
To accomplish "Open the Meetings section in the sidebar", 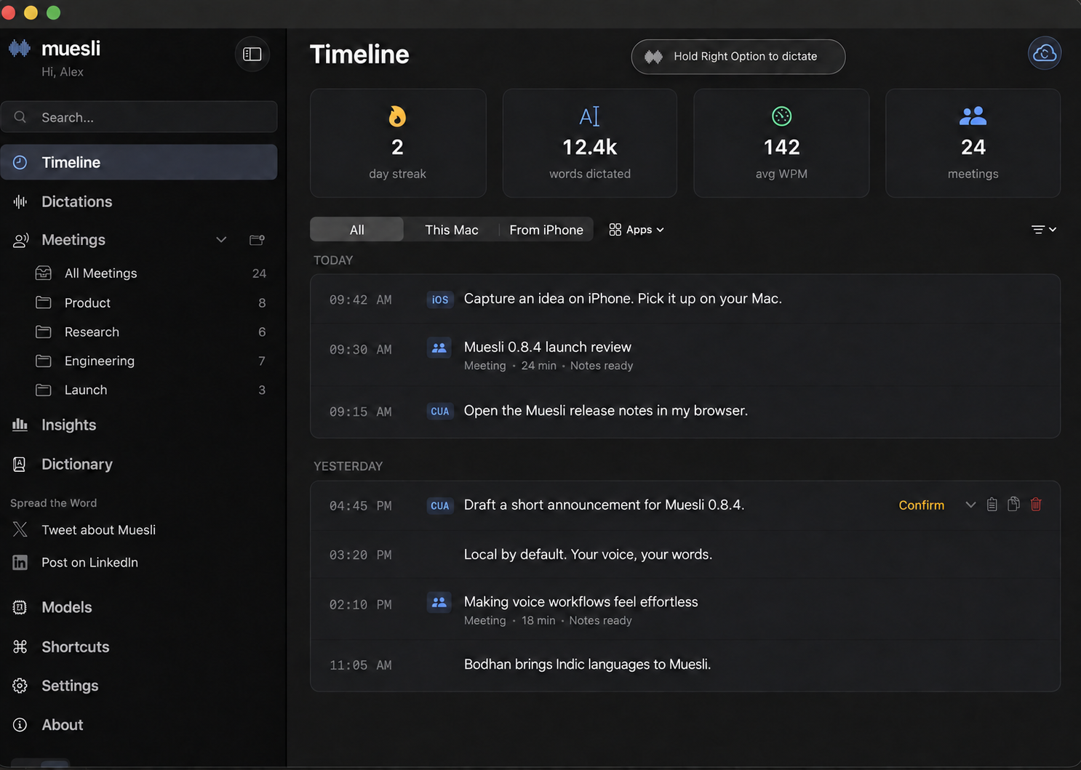I will [x=73, y=240].
